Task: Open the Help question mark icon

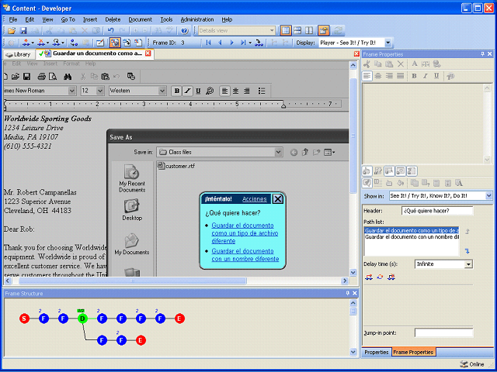Action: coord(185,31)
